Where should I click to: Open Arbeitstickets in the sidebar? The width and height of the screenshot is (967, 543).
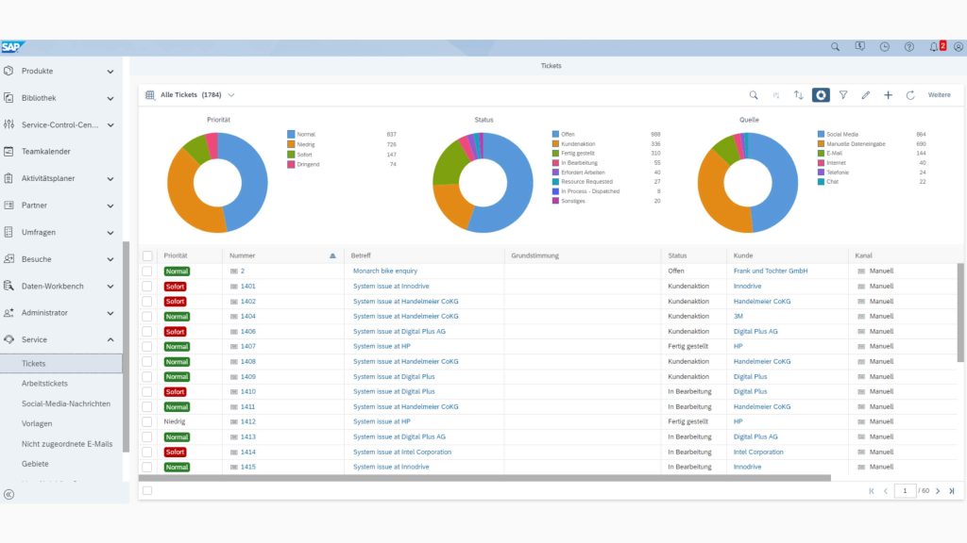(45, 384)
